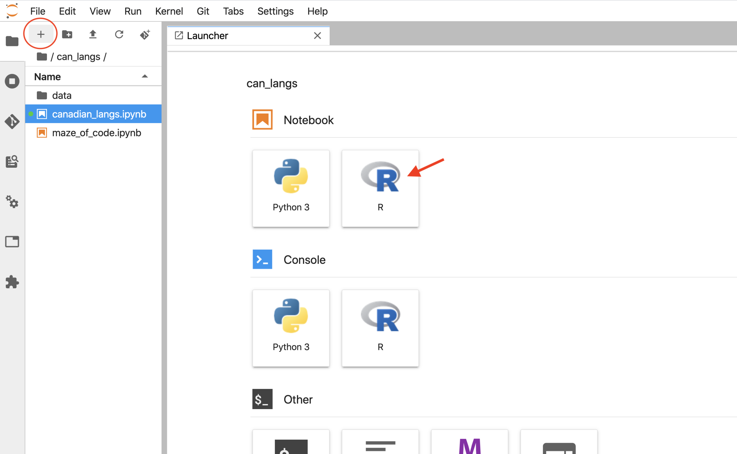Screen dimensions: 737x454
Task: Refresh the file list
Action: [x=119, y=35]
